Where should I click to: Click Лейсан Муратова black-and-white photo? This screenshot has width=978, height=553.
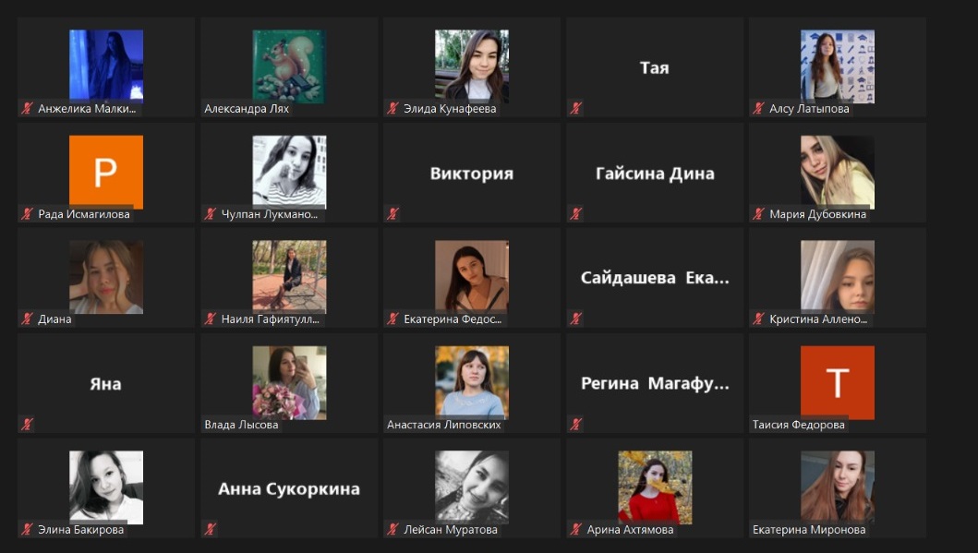(x=472, y=487)
